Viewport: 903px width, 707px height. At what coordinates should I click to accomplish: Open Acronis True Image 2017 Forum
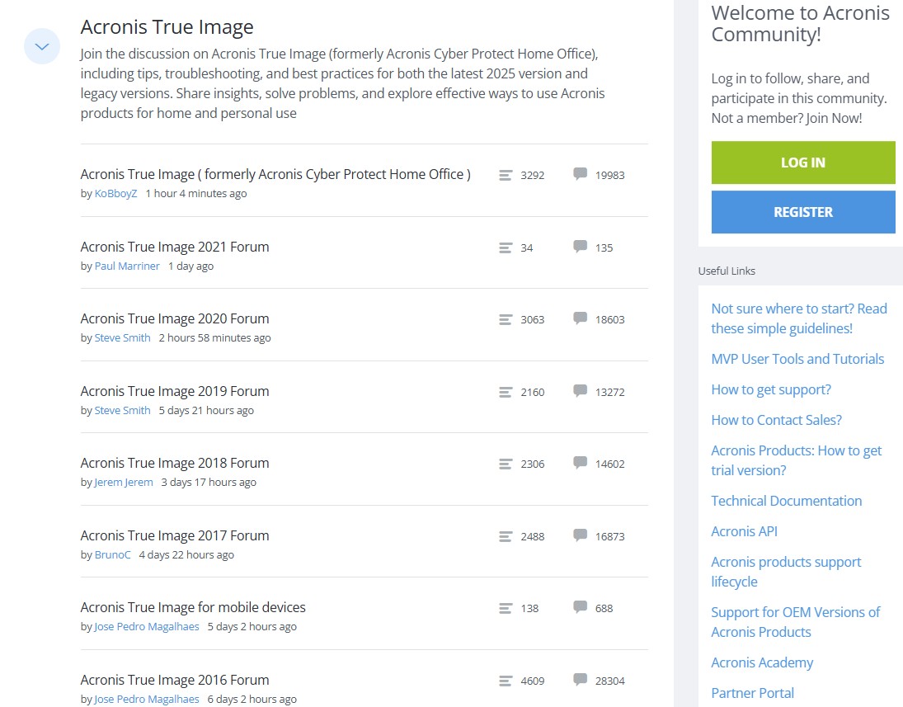coord(175,536)
